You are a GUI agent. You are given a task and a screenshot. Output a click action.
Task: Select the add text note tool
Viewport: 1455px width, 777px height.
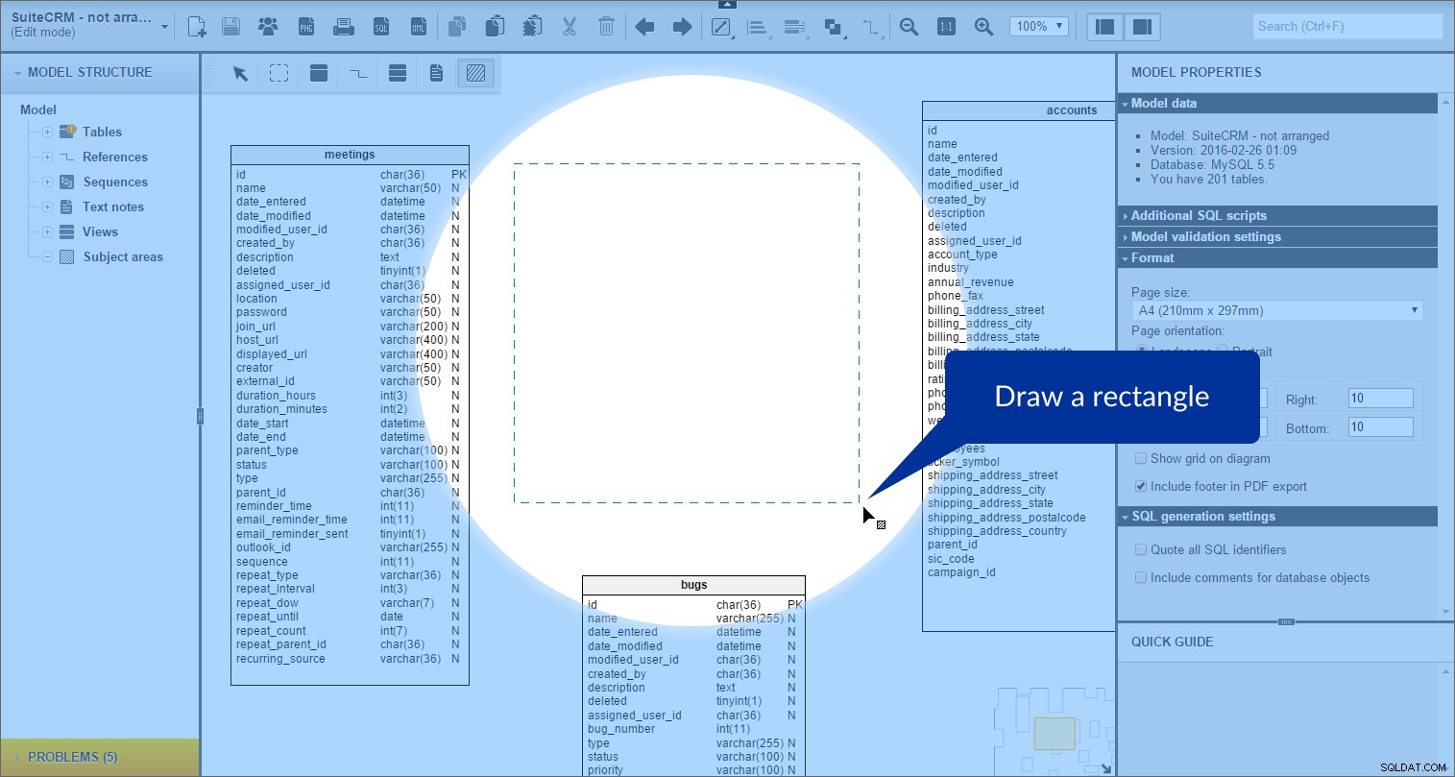point(436,73)
